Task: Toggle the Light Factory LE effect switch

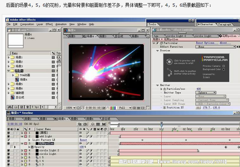Action: (x=9, y=140)
